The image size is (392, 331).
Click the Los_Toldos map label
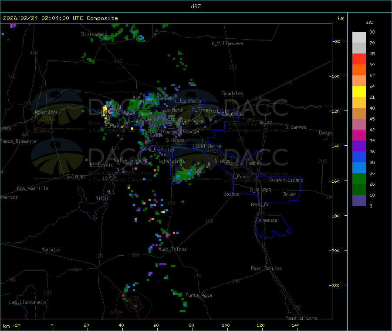173,249
